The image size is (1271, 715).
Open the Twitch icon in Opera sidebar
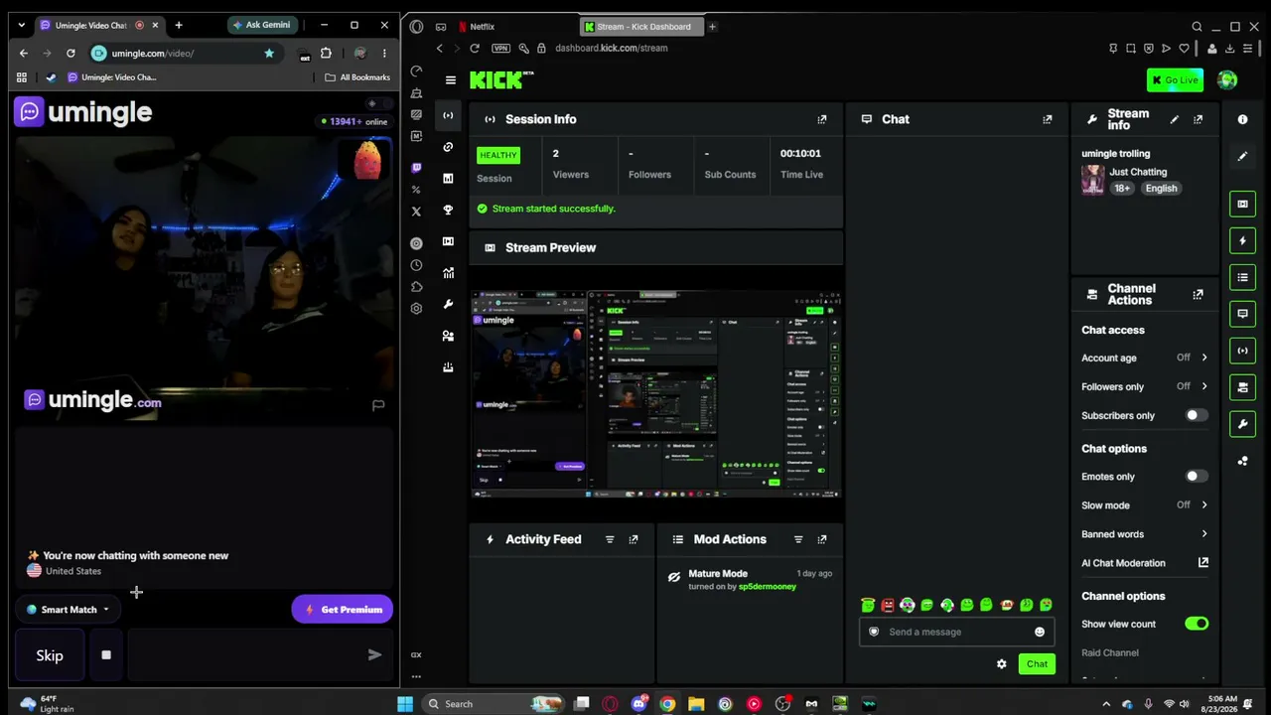tap(416, 168)
